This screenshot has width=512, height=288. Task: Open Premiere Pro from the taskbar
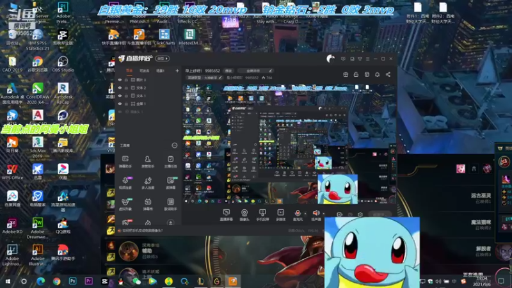point(88,281)
